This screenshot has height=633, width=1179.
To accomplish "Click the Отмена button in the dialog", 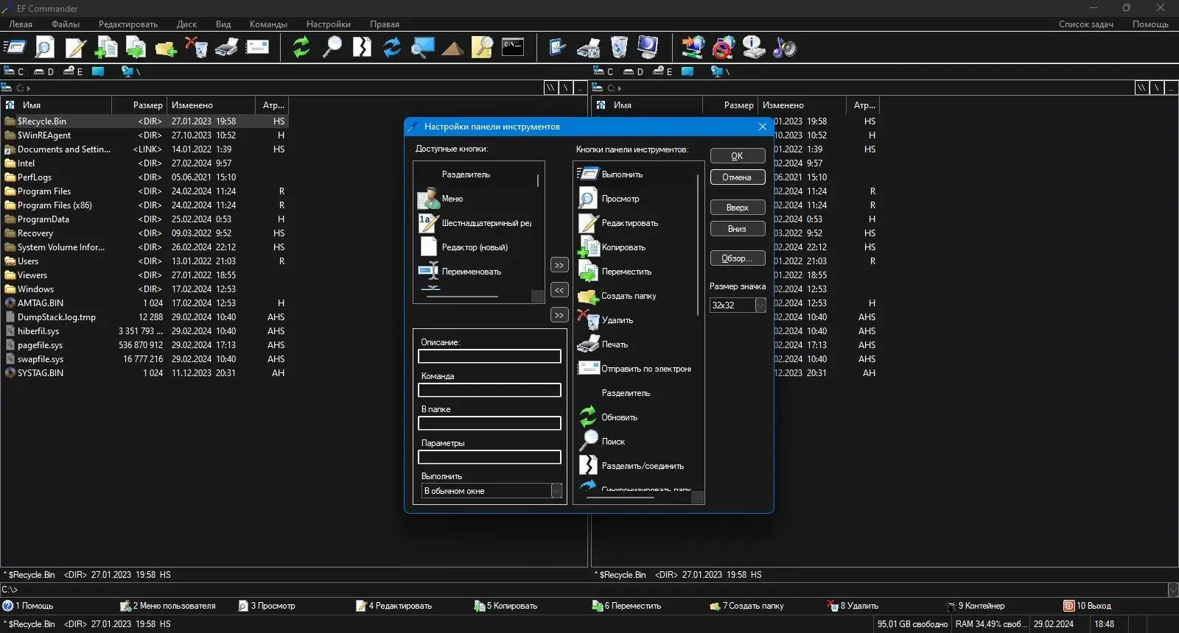I will (737, 177).
